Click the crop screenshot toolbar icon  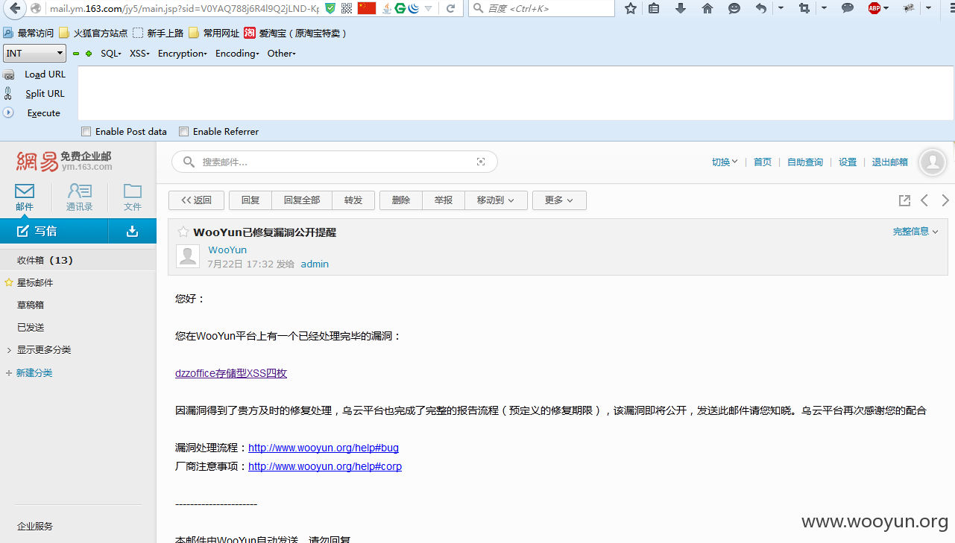coord(804,9)
